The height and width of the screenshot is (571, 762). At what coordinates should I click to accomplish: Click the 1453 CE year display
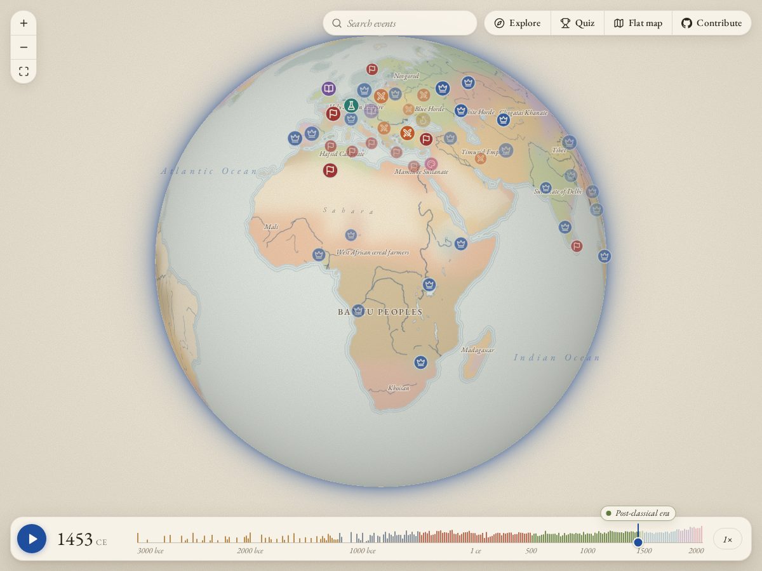point(82,539)
